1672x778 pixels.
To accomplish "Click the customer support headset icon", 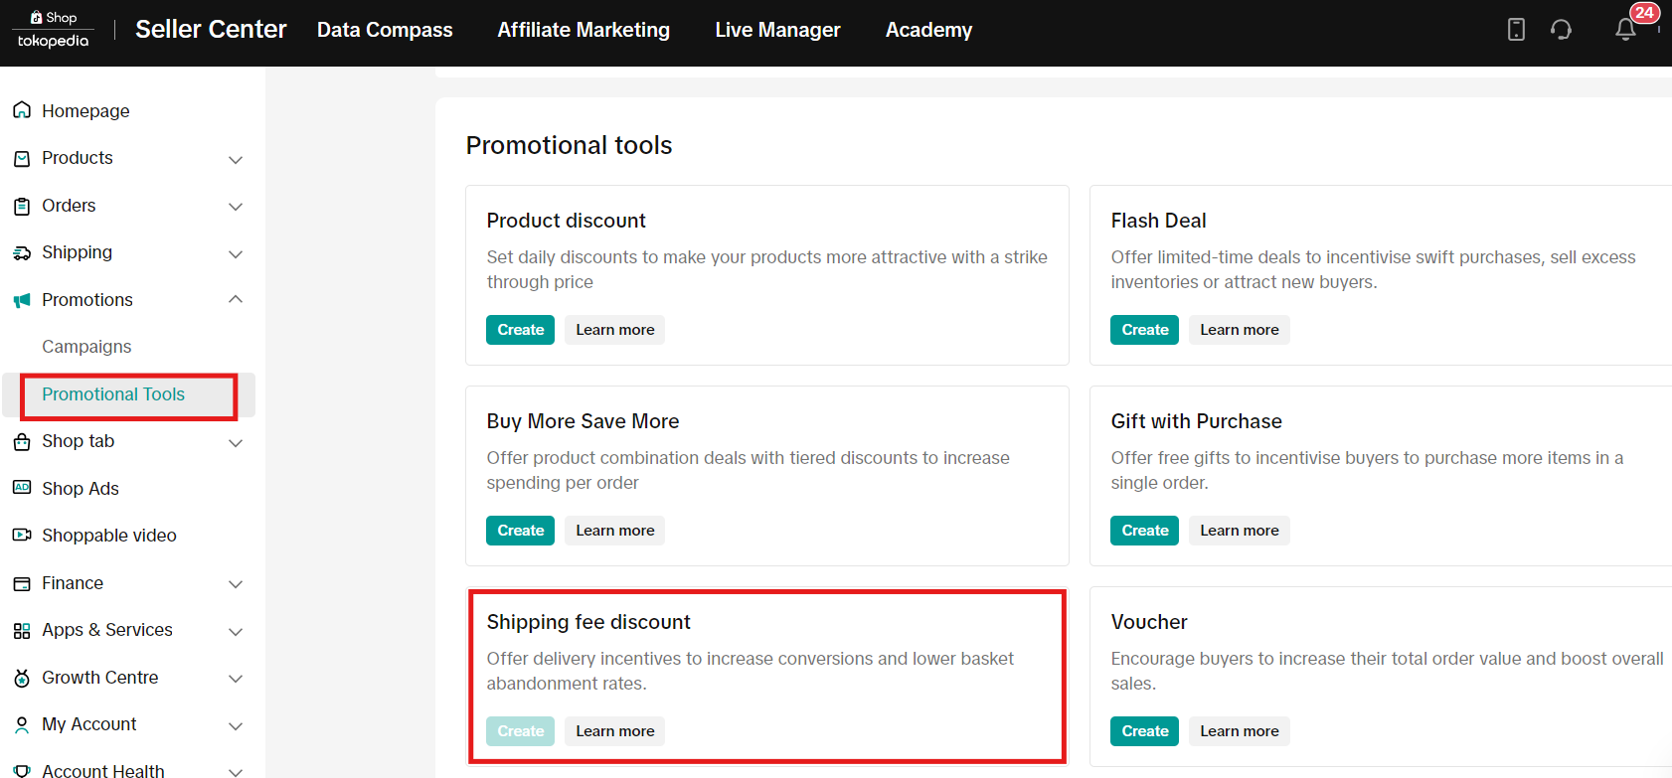I will pyautogui.click(x=1561, y=30).
